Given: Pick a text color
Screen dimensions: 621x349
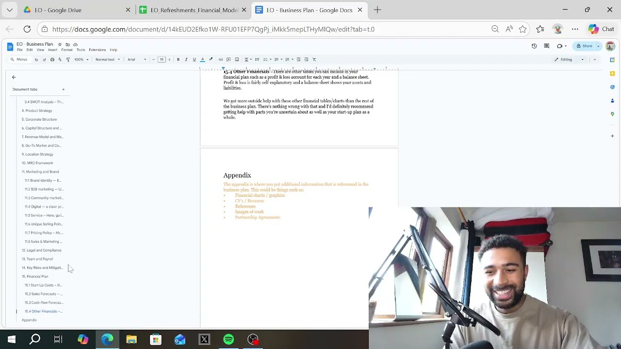Looking at the screenshot, I should click(202, 60).
